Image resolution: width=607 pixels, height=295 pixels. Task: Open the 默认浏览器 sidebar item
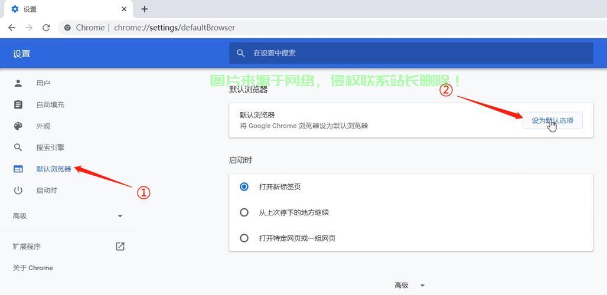(x=54, y=169)
